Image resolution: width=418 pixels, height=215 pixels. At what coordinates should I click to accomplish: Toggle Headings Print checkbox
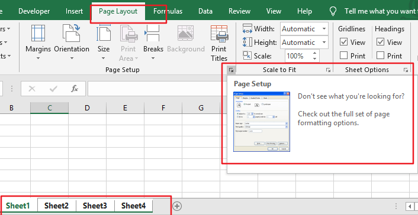(381, 56)
